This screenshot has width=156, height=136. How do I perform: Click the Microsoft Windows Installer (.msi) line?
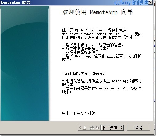[x=102, y=34]
